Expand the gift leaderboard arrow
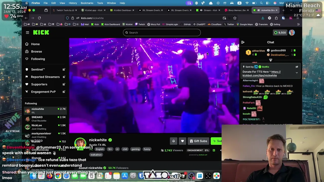The height and width of the screenshot is (182, 324). (271, 60)
